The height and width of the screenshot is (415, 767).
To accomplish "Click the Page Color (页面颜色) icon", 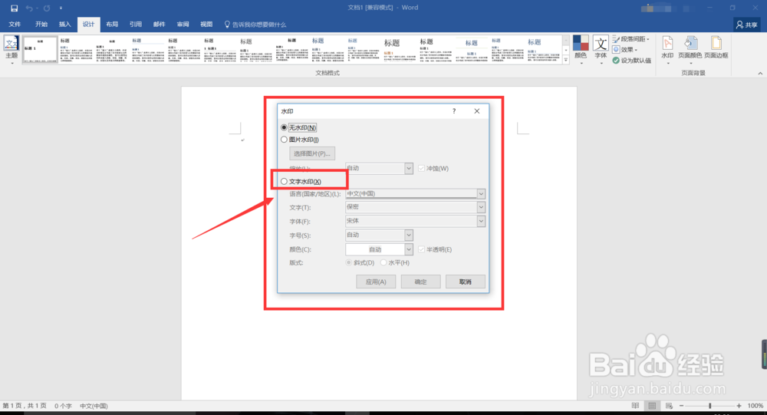I will tap(690, 49).
